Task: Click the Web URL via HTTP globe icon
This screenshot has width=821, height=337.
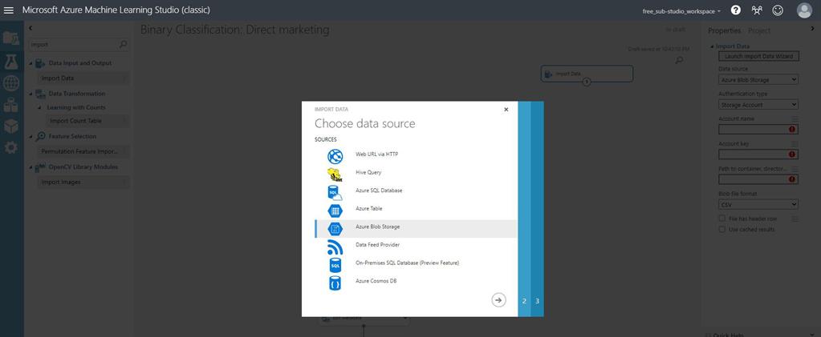Action: [335, 156]
